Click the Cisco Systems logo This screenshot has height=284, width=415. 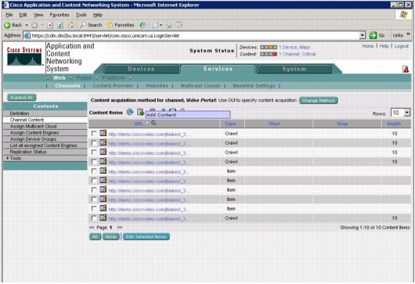click(x=24, y=57)
